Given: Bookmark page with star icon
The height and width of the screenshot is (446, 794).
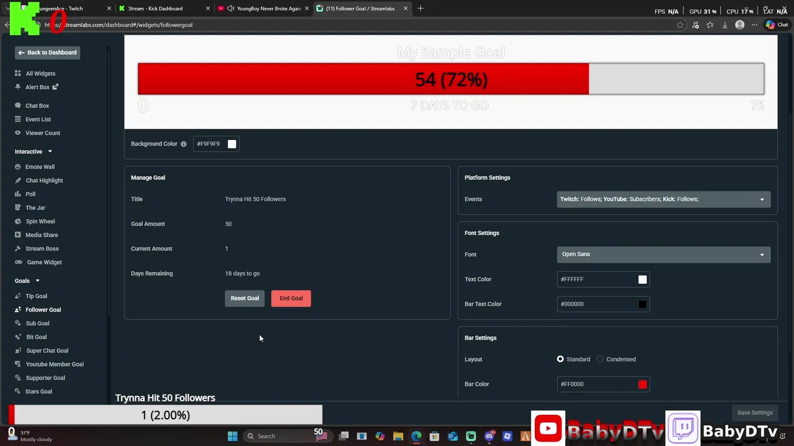Looking at the screenshot, I should pos(680,25).
